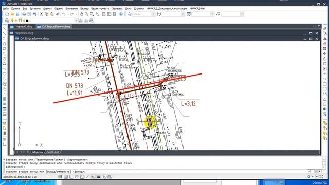Switch to D:\Engcad\www.dwg document tab
329x185 pixels.
[x=53, y=27]
